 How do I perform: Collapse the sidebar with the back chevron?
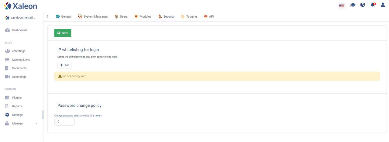pyautogui.click(x=47, y=16)
